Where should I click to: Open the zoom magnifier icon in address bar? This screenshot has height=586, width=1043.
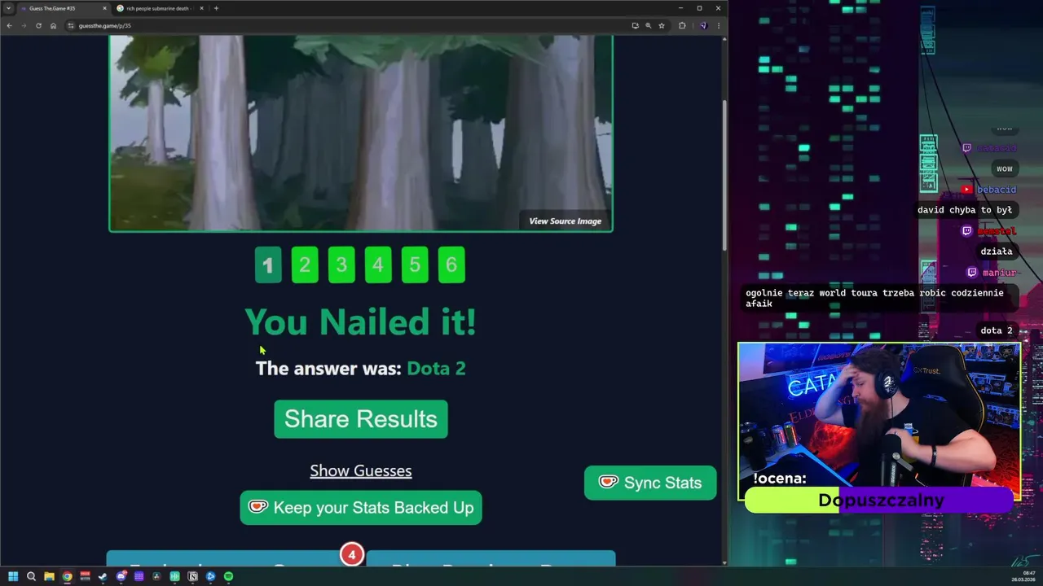tap(649, 25)
